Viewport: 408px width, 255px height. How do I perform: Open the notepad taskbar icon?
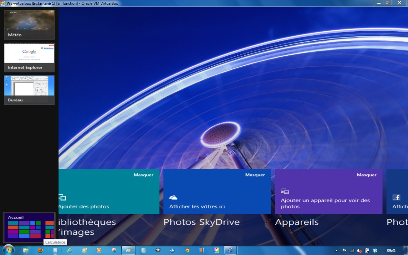[143, 250]
